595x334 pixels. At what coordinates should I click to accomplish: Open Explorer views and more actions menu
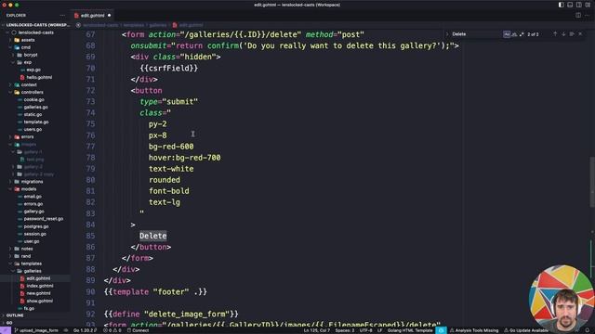[62, 16]
